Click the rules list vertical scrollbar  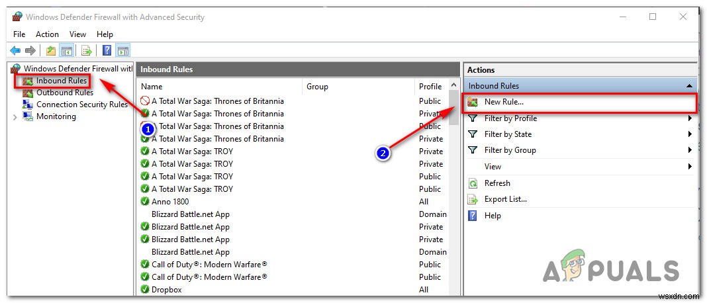click(453, 198)
